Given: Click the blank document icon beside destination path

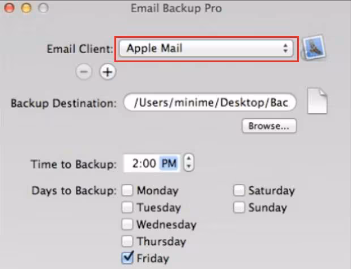Looking at the screenshot, I should (317, 101).
